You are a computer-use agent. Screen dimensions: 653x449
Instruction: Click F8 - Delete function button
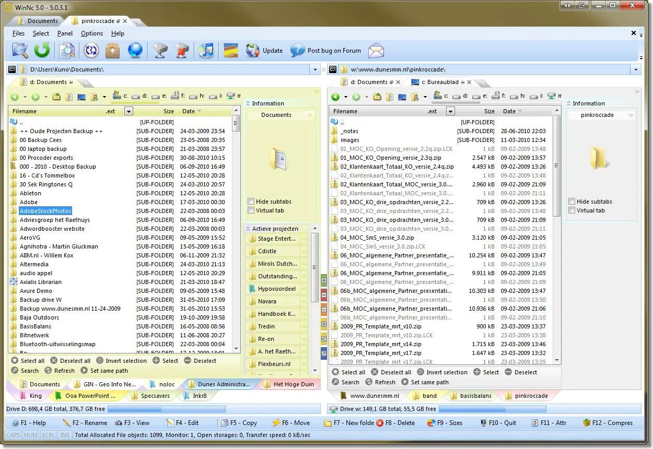[395, 423]
